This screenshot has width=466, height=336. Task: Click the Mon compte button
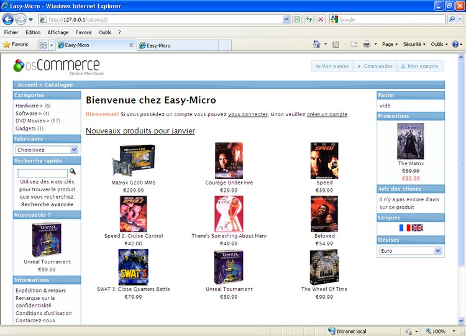419,66
